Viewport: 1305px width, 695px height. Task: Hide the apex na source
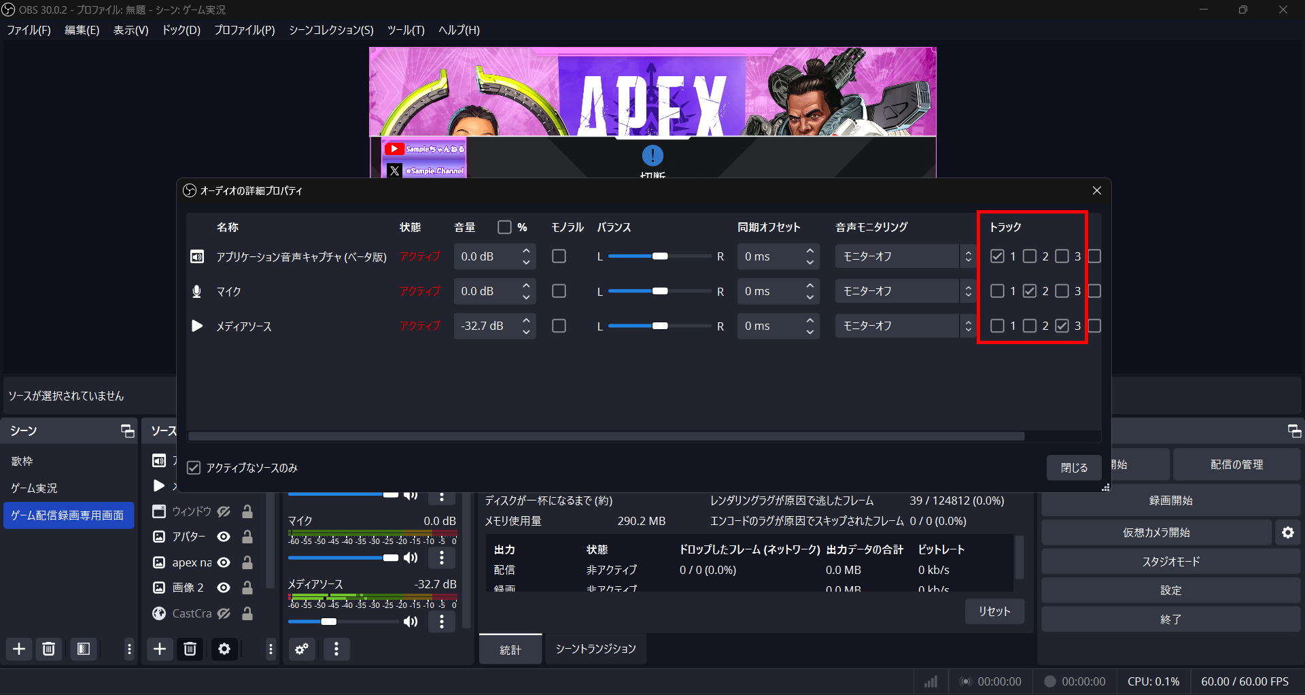[x=224, y=562]
